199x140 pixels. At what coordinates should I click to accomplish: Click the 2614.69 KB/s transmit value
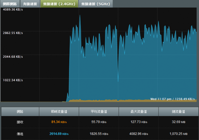[59, 134]
